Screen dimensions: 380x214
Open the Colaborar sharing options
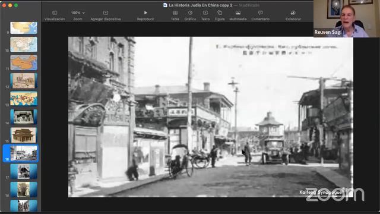[x=293, y=15]
